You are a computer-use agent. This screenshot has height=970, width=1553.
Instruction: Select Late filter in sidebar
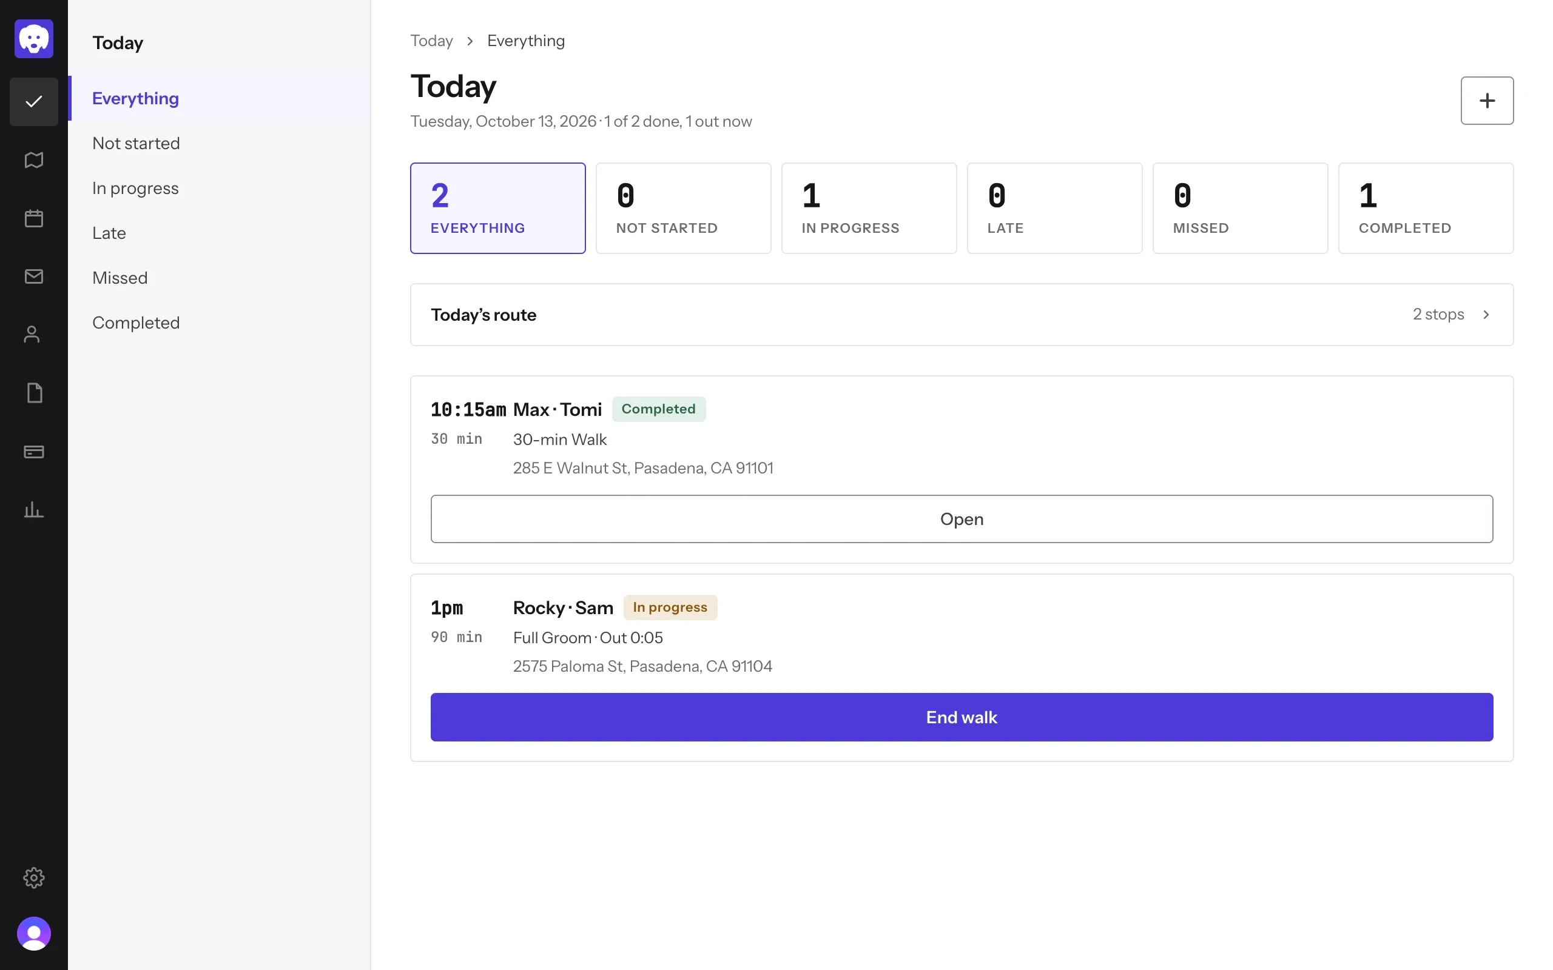(x=220, y=233)
